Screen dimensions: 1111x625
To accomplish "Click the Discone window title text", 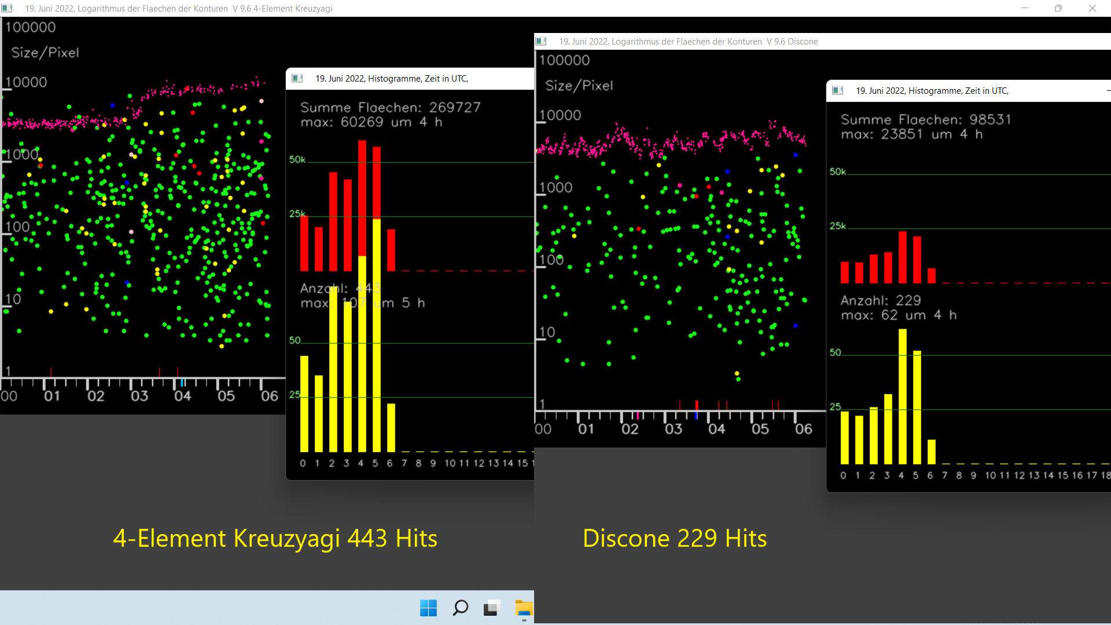I will tap(689, 42).
